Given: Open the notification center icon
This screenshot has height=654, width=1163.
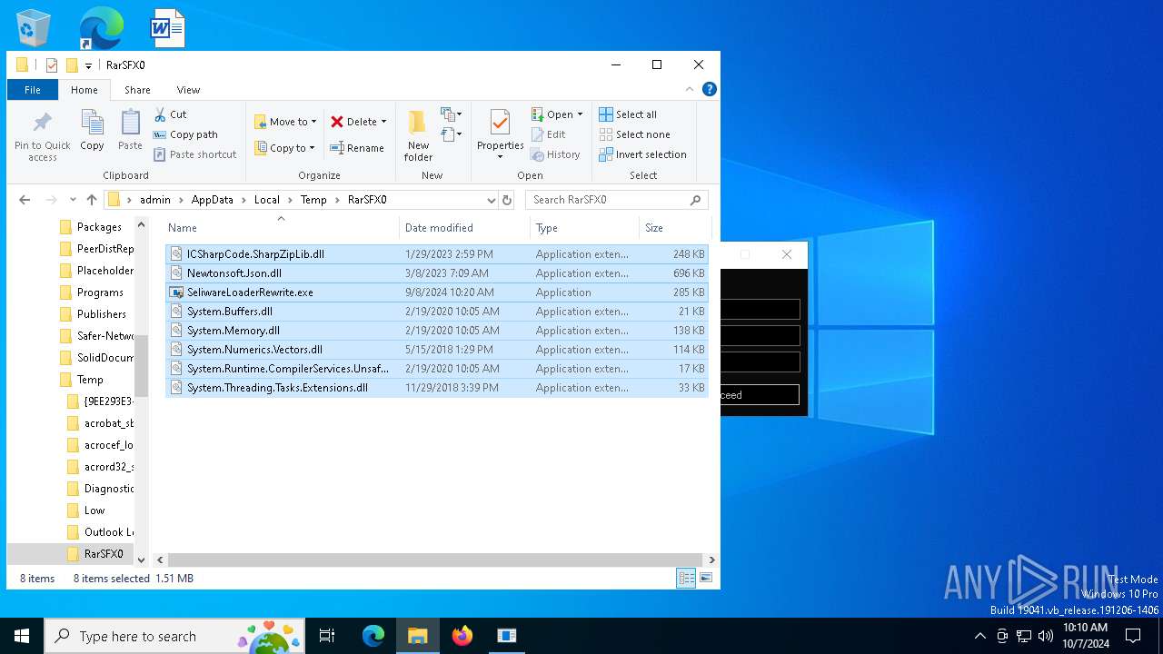Looking at the screenshot, I should (x=1133, y=636).
